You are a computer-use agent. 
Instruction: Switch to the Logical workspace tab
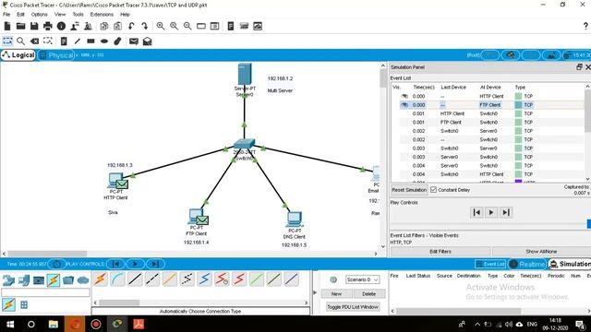(x=18, y=55)
